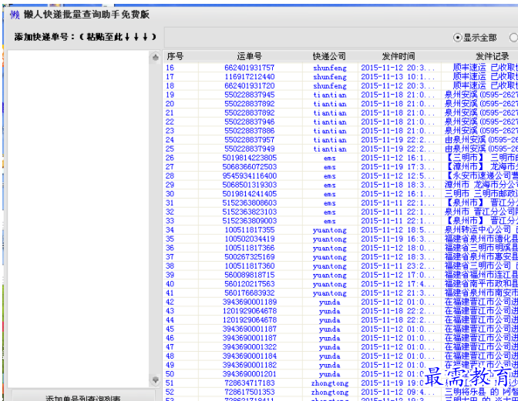Select tracking number 560176683932
The width and height of the screenshot is (518, 401).
[250, 293]
